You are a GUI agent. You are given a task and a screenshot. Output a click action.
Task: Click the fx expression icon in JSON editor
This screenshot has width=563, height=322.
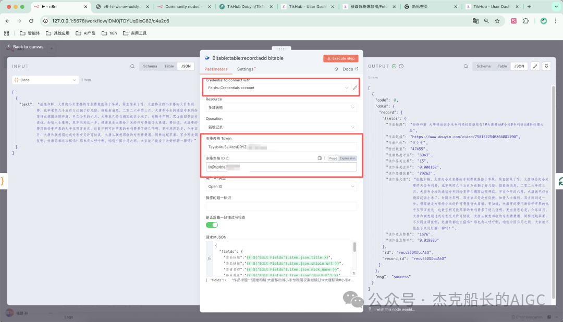coord(210,258)
